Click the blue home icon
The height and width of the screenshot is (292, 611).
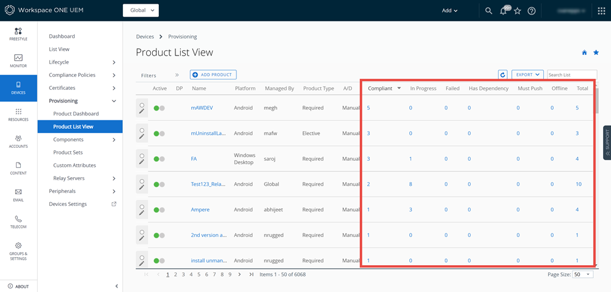[585, 53]
